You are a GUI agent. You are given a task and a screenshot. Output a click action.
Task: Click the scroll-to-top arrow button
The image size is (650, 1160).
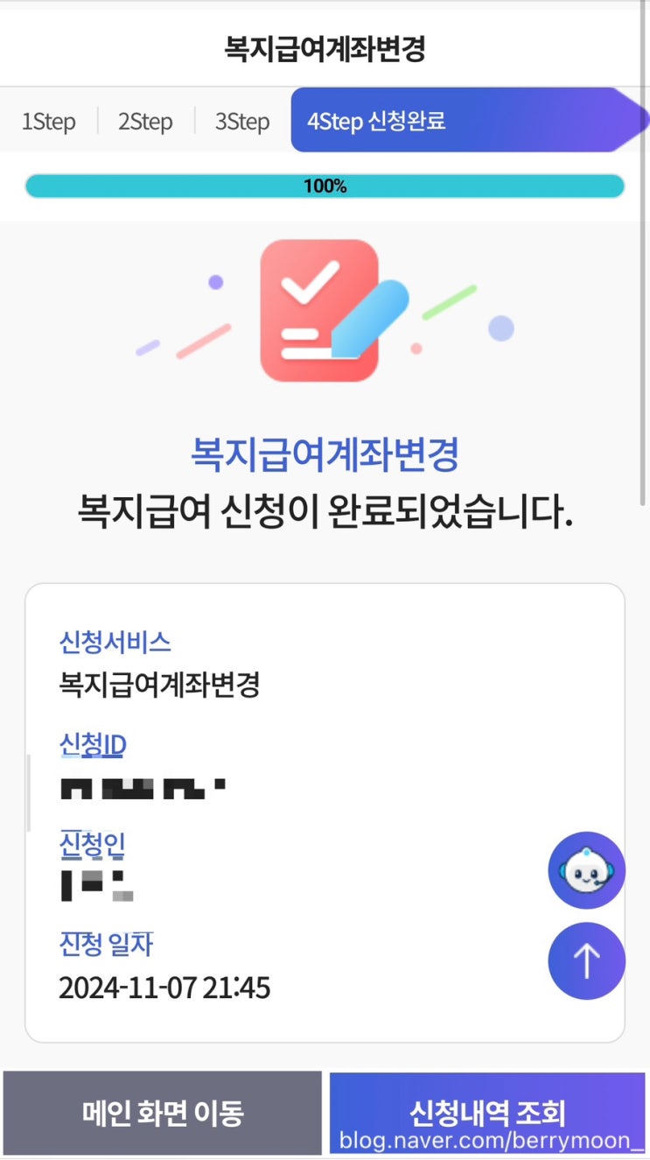pyautogui.click(x=586, y=961)
